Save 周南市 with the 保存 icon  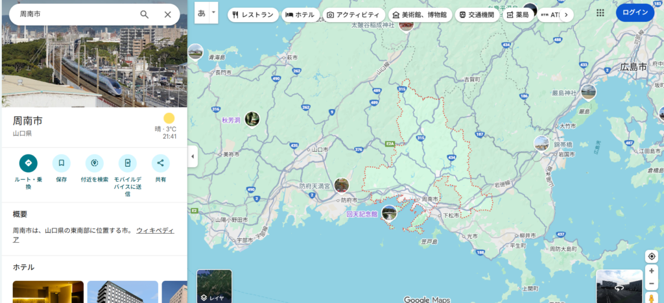click(61, 163)
